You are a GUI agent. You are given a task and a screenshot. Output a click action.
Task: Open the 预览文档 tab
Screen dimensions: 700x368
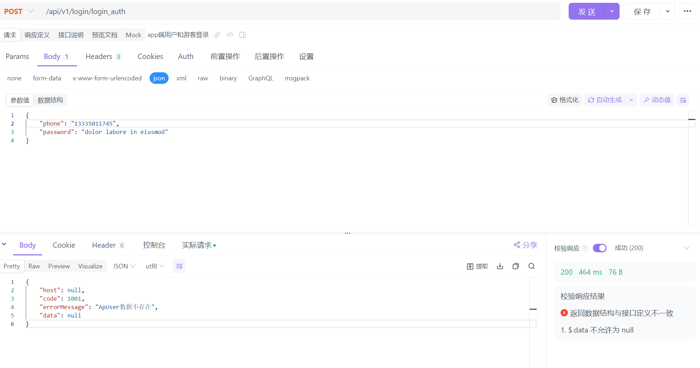(x=105, y=35)
